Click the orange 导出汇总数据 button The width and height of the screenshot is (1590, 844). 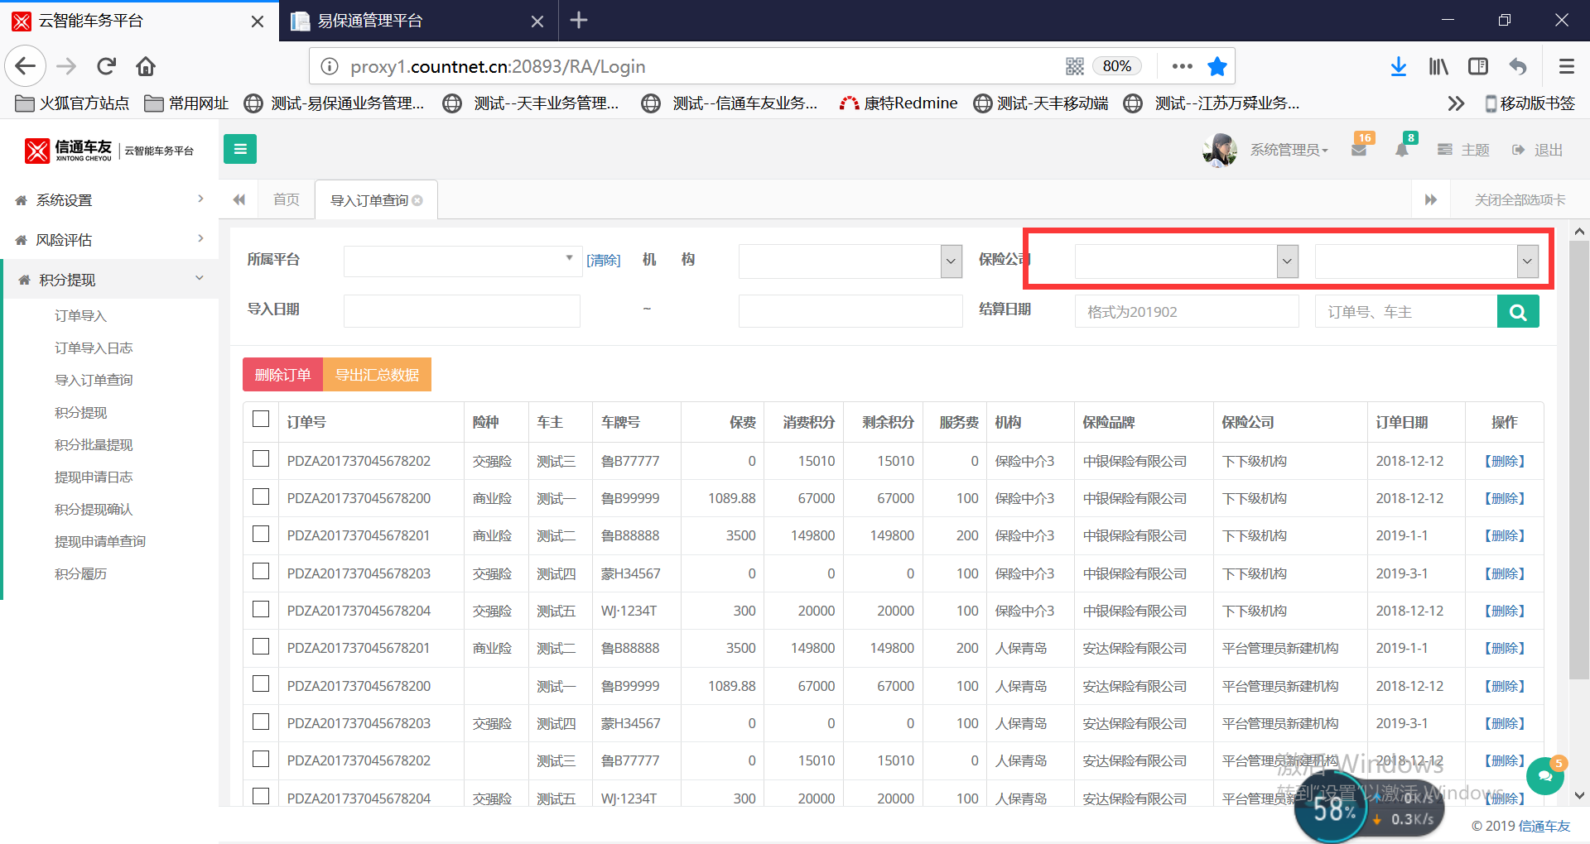(x=377, y=375)
